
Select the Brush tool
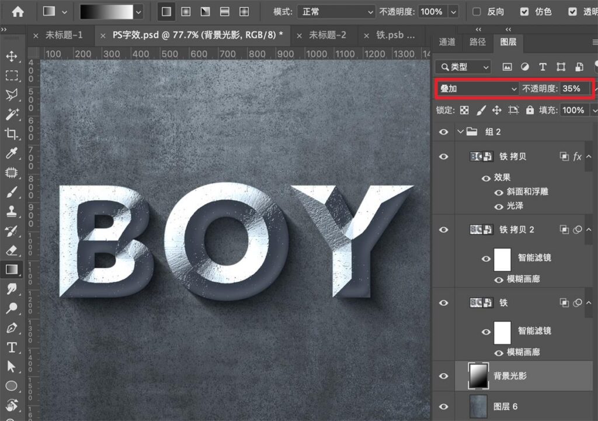coord(12,192)
